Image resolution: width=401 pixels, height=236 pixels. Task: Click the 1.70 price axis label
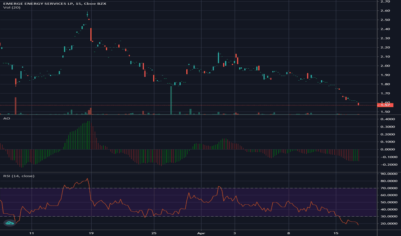pyautogui.click(x=385, y=94)
